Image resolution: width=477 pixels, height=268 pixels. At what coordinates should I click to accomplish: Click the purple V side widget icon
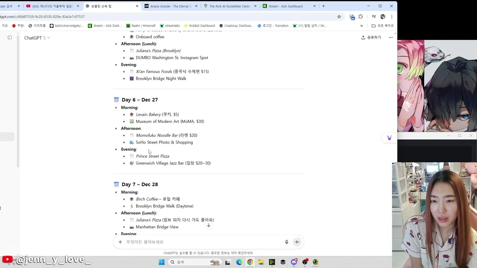point(389,138)
